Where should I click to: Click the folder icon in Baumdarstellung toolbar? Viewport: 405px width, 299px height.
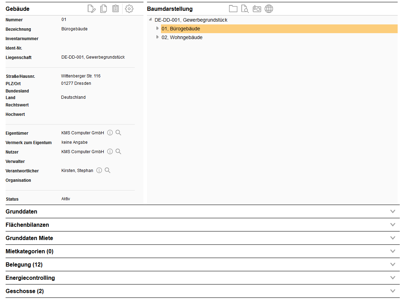point(233,9)
